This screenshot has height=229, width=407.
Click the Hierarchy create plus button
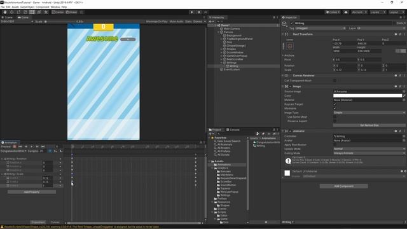coord(210,22)
